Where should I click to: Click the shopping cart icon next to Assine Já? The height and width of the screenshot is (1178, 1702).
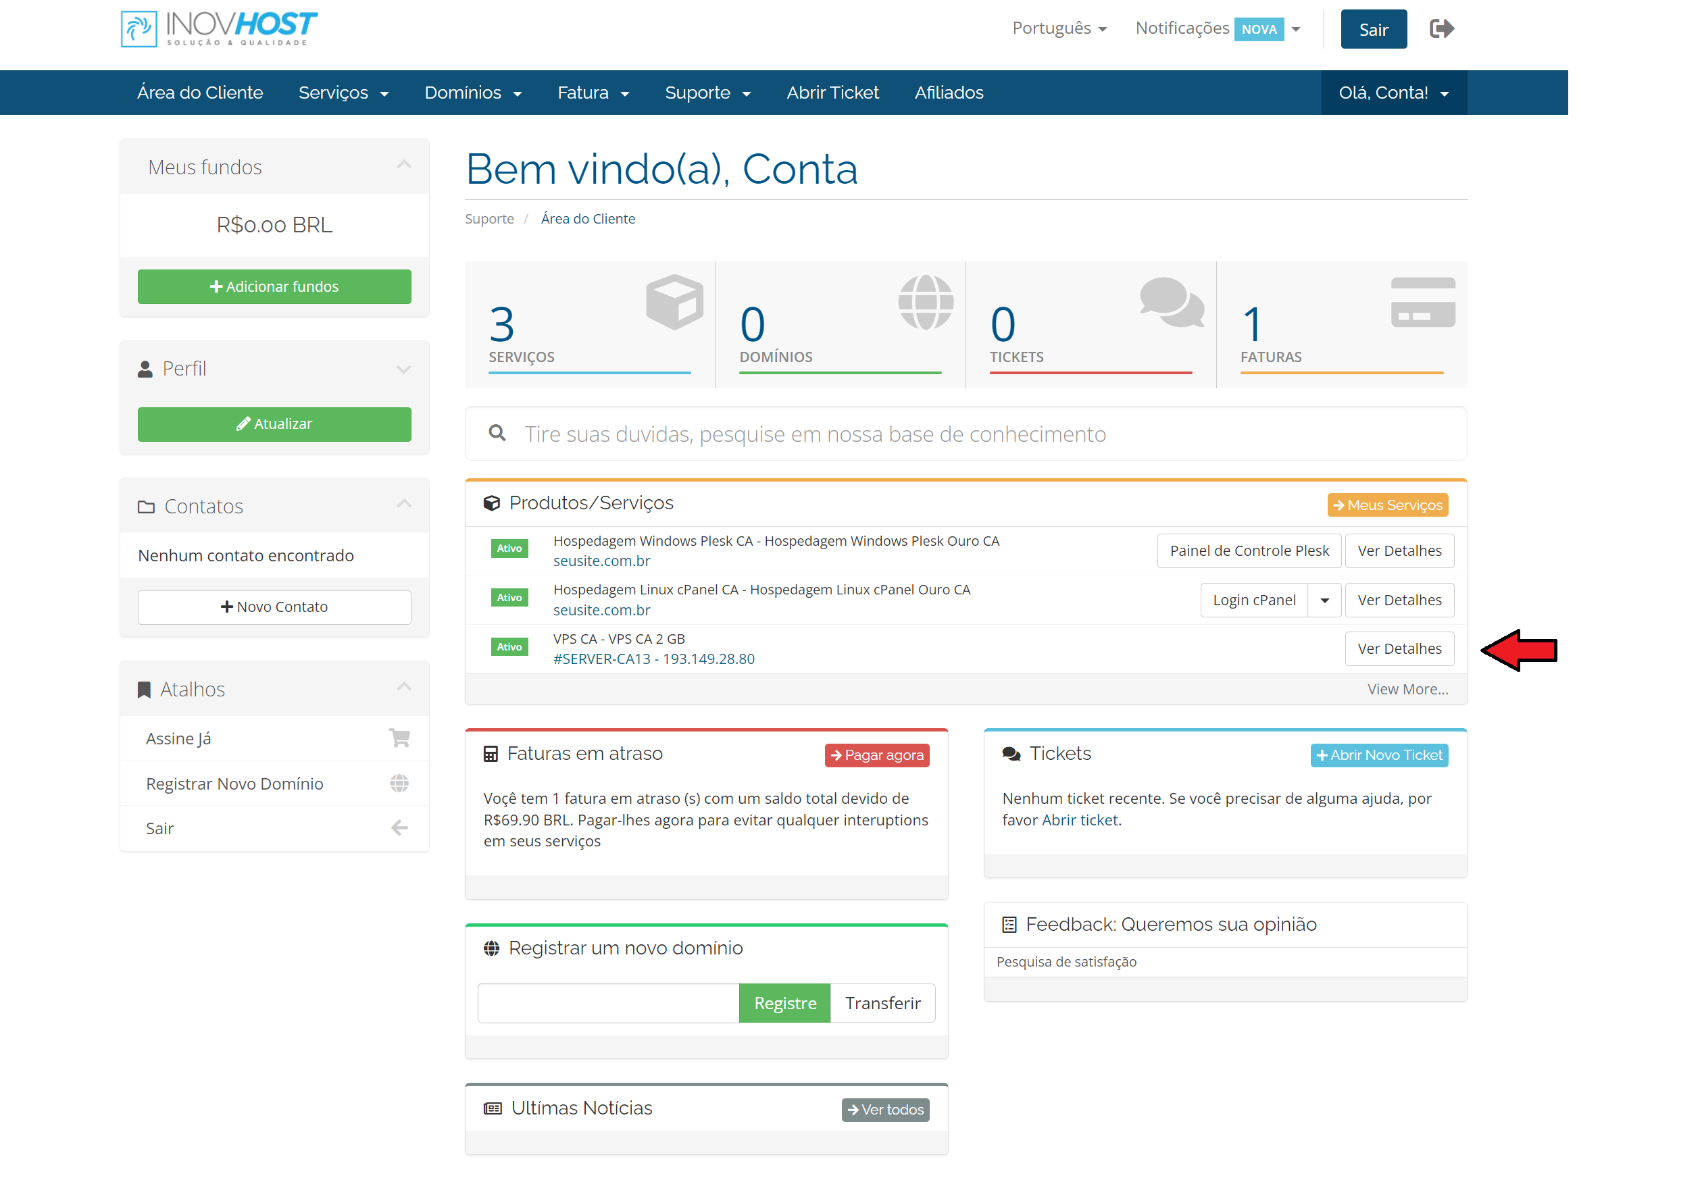[399, 738]
